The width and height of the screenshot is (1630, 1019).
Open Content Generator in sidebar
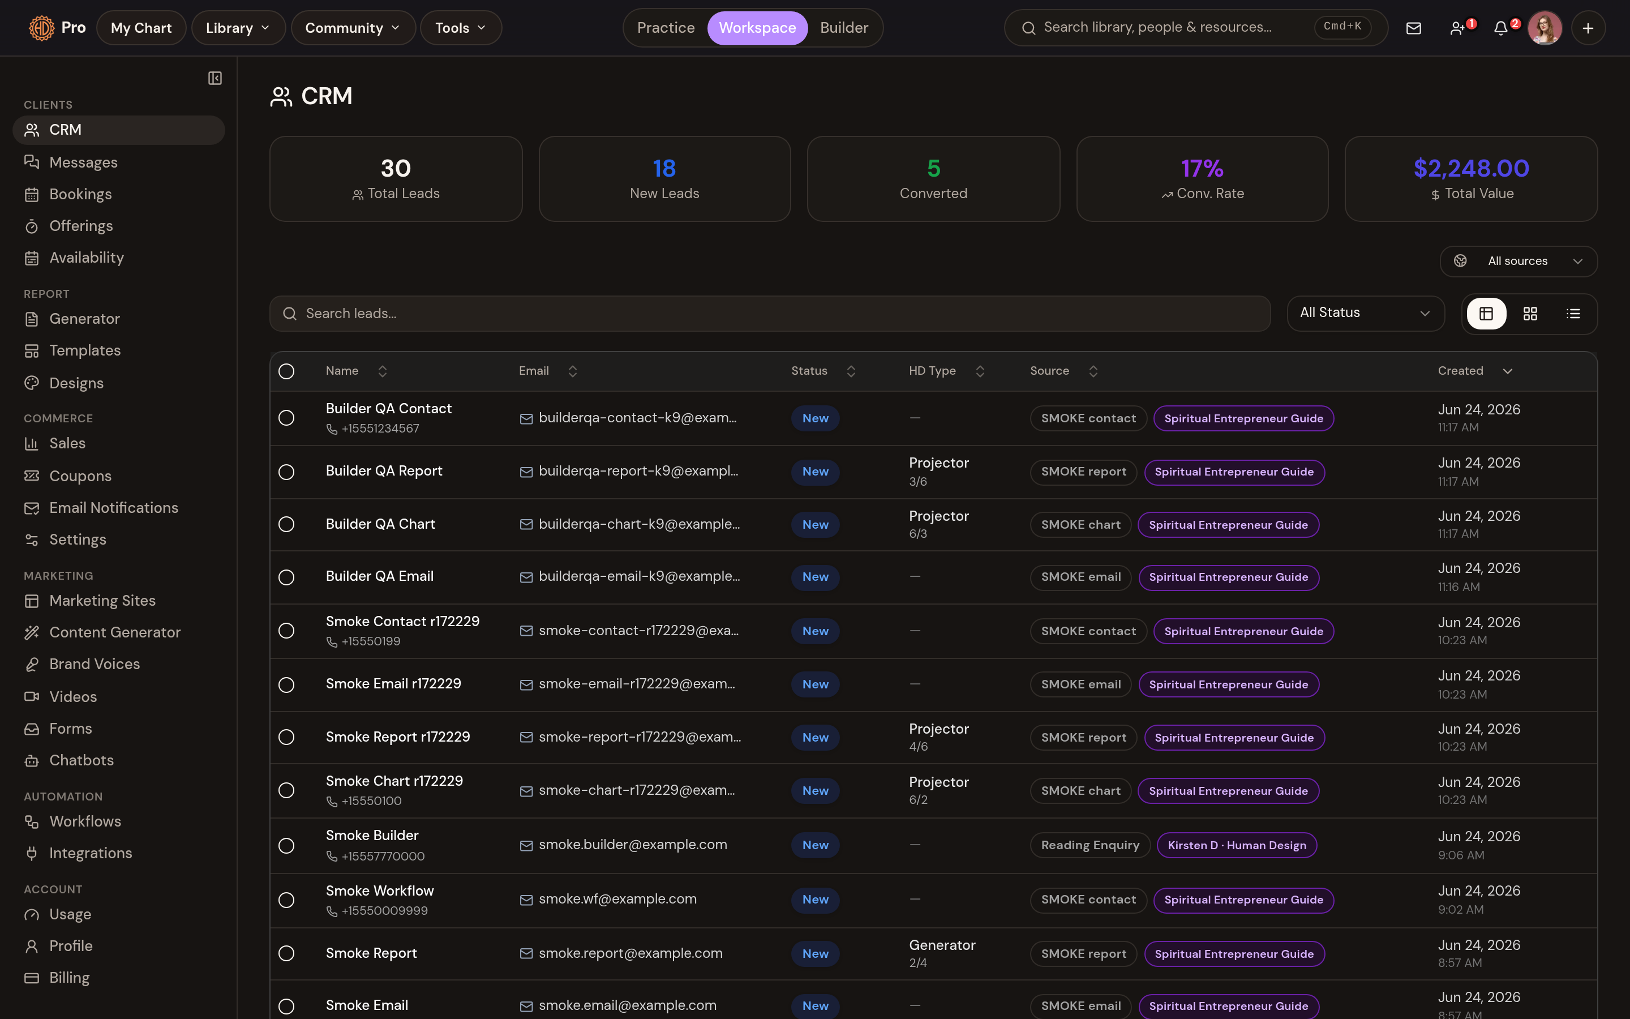(118, 632)
